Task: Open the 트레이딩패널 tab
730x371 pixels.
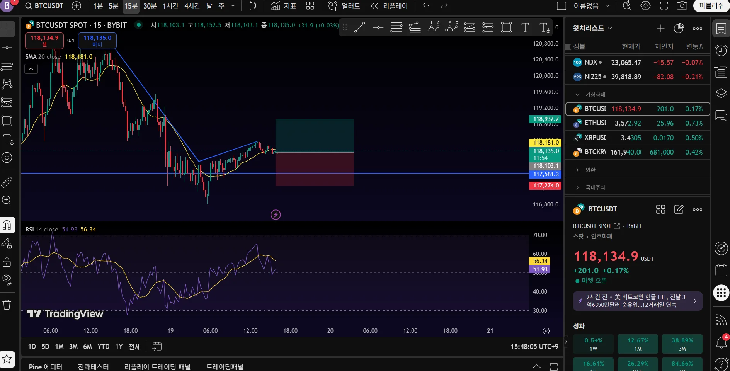Action: coord(225,366)
